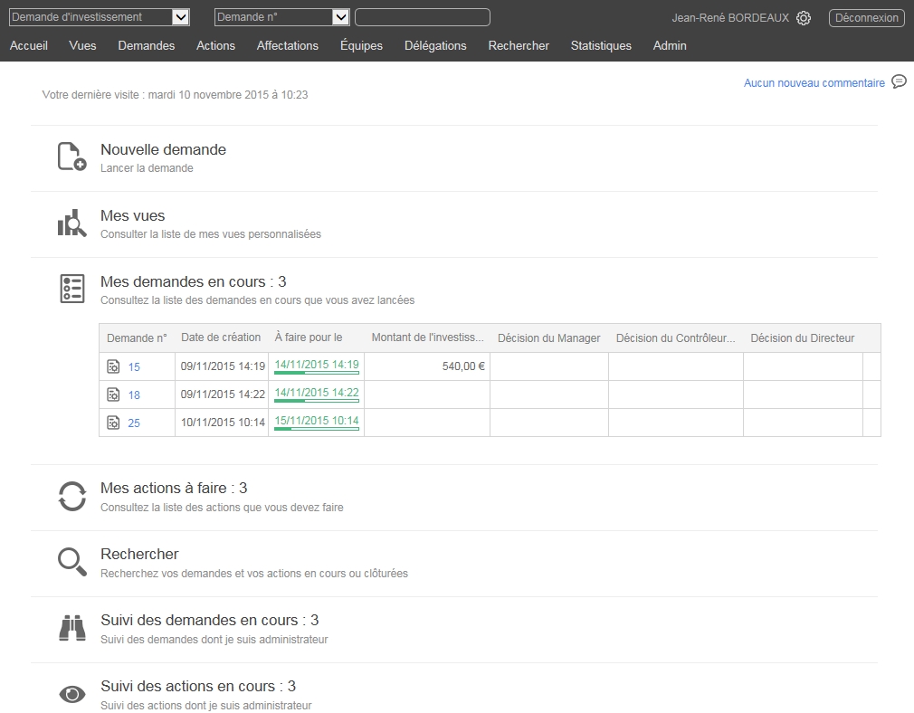This screenshot has height=713, width=914.
Task: Open the Statistiques menu
Action: click(601, 45)
